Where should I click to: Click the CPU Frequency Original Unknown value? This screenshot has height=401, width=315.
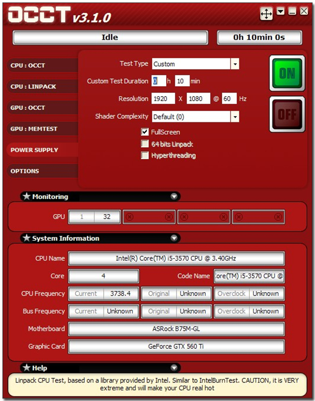[193, 294]
